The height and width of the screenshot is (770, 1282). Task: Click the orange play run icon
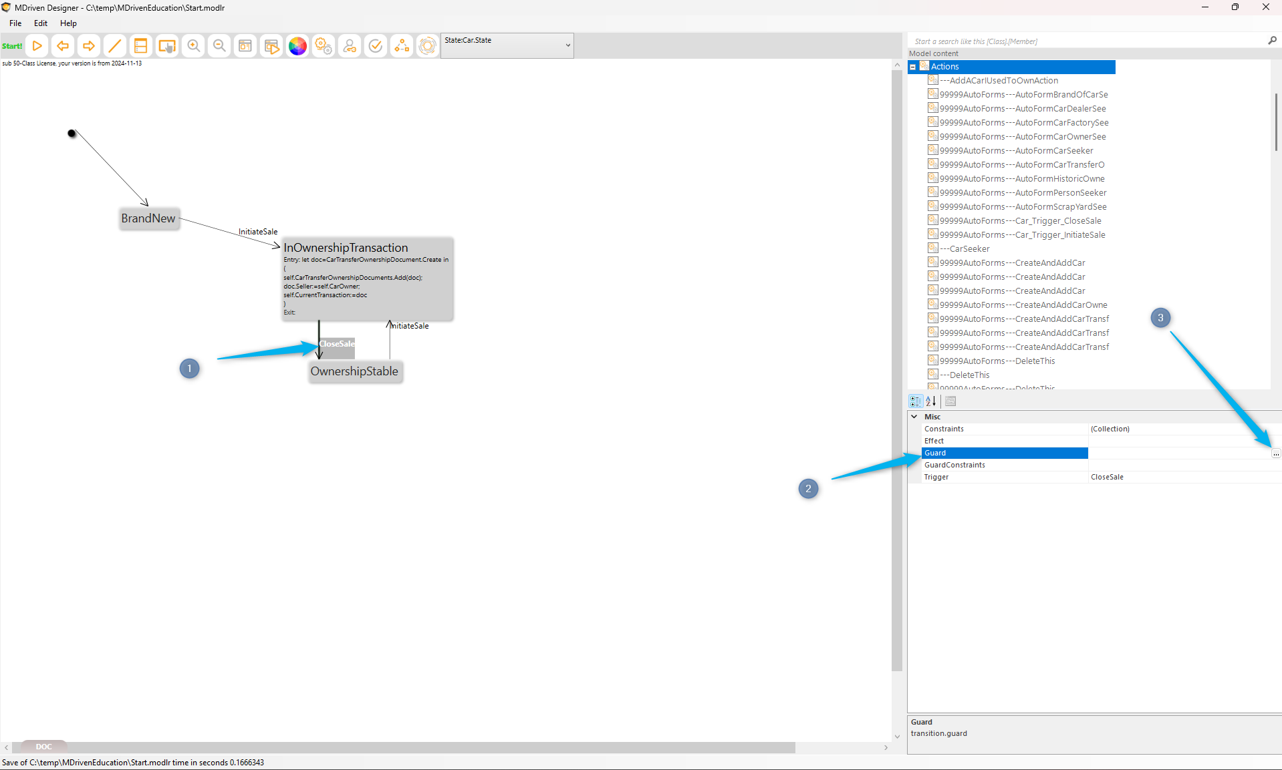coord(37,46)
